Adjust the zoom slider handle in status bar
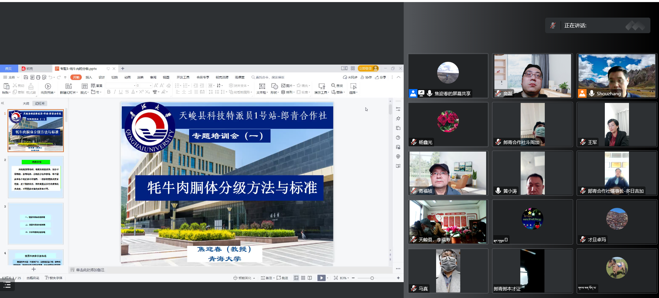This screenshot has height=298, width=659. (372, 278)
